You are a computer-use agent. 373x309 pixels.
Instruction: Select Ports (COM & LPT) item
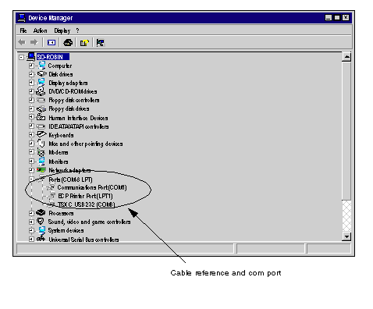click(x=70, y=179)
